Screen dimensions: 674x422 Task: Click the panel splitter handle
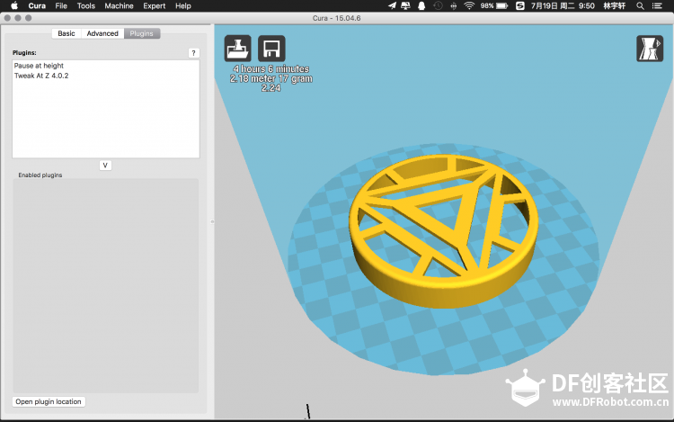pos(212,222)
